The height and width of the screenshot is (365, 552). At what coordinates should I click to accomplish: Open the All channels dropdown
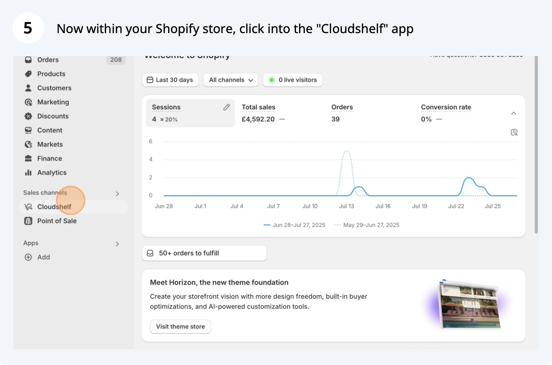pyautogui.click(x=231, y=80)
